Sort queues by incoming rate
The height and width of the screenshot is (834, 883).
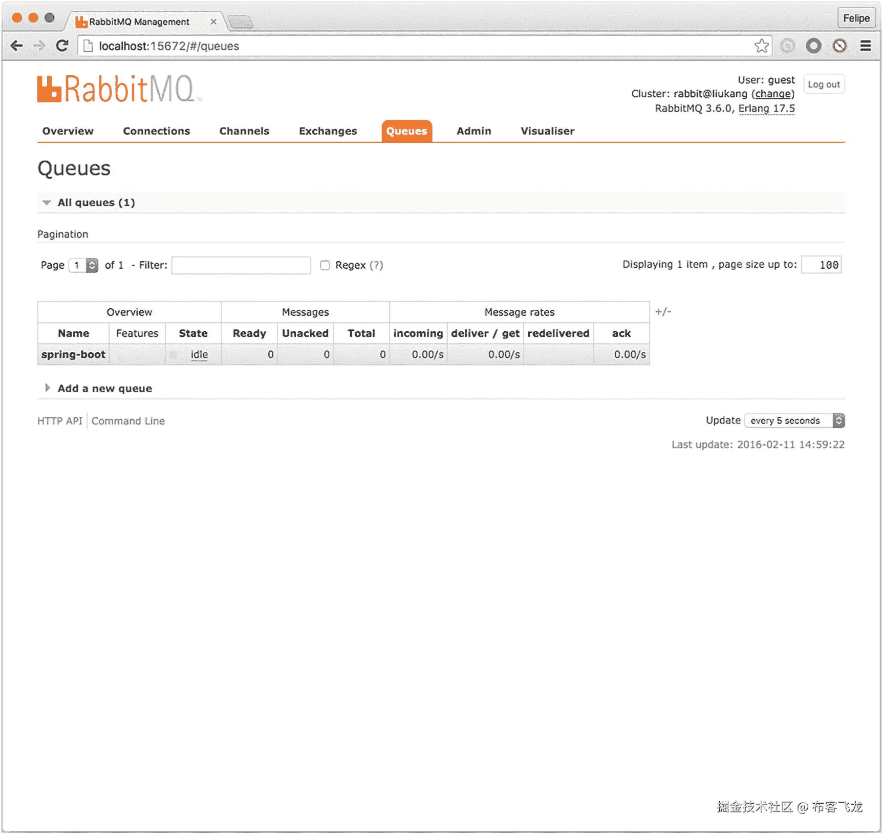(x=418, y=333)
